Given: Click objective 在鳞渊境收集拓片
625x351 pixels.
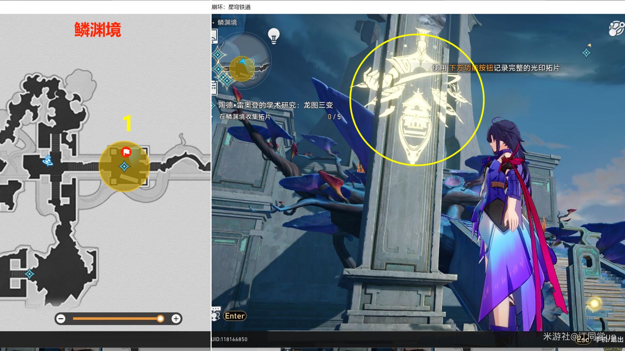Looking at the screenshot, I should tap(245, 117).
